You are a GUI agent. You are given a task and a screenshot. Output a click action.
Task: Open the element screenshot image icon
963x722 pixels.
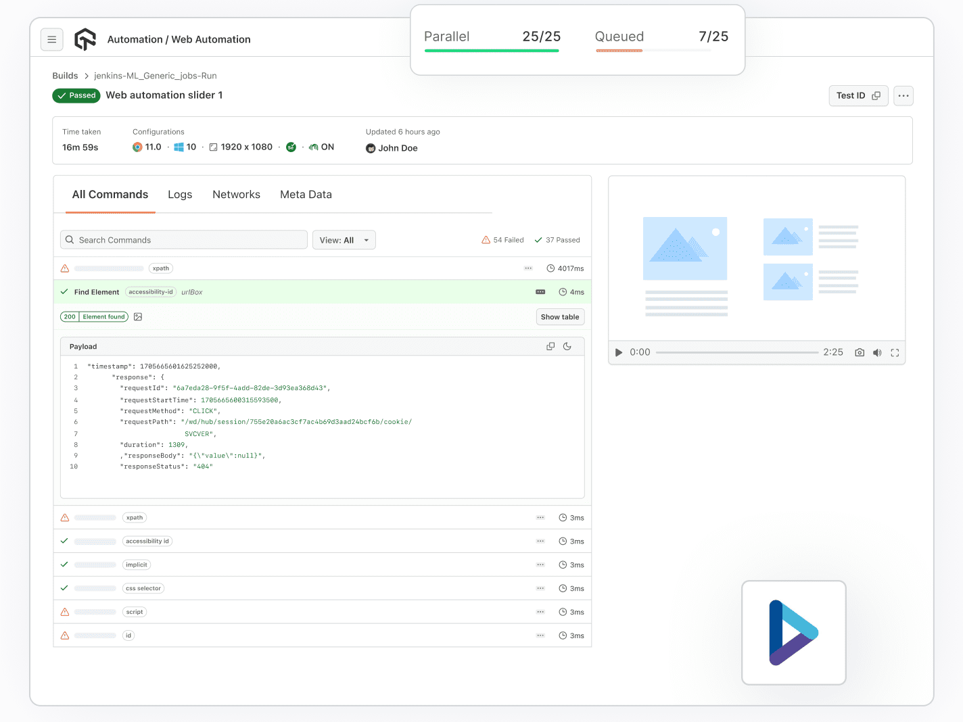tap(138, 316)
